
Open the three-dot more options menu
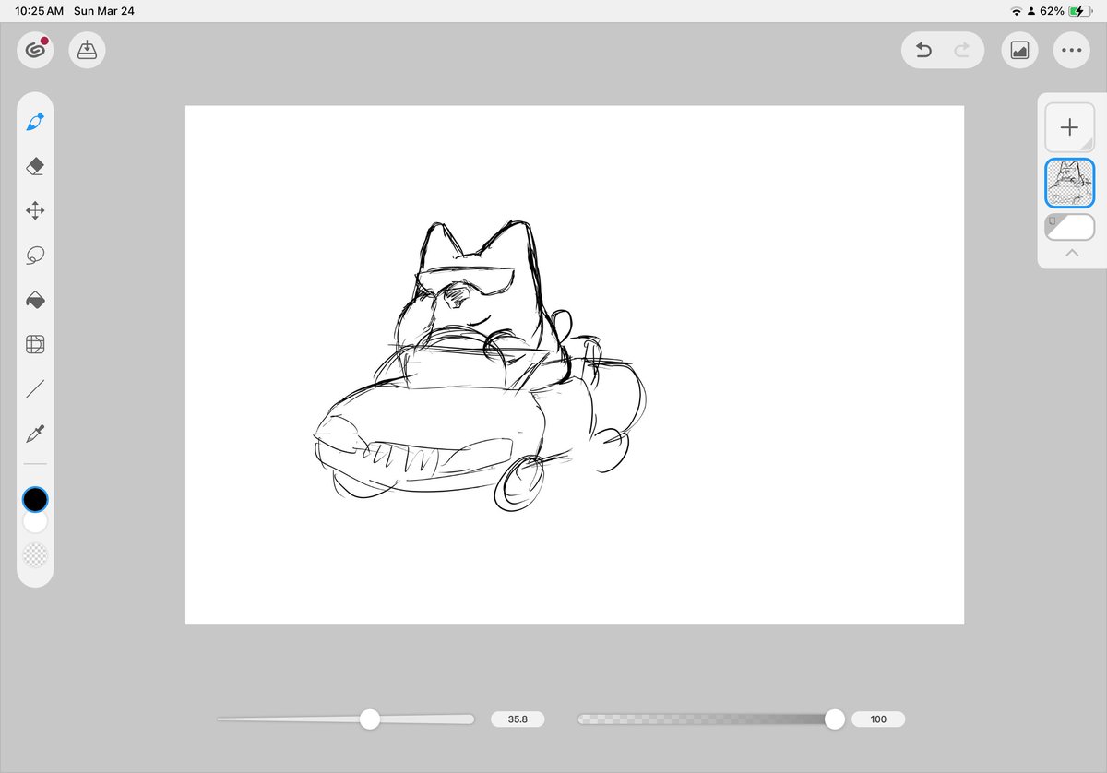1071,51
